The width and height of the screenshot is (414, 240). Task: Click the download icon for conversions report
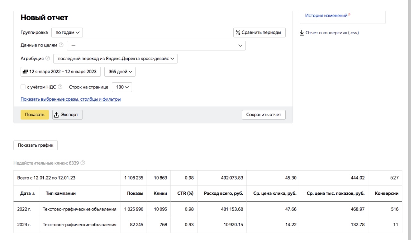point(302,32)
